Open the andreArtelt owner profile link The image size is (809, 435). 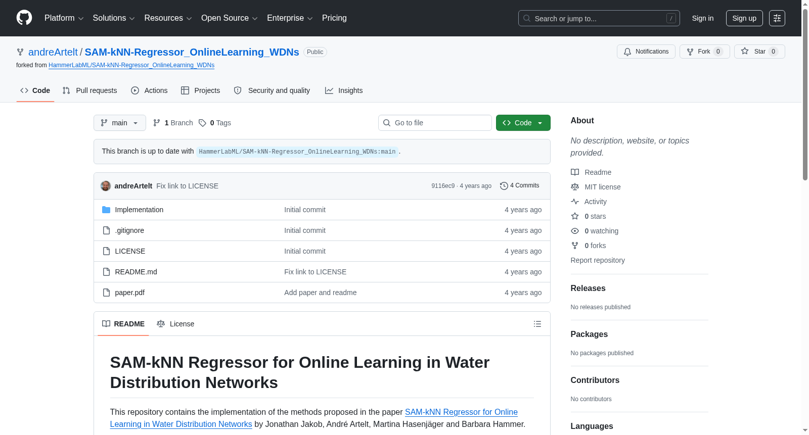(x=53, y=52)
